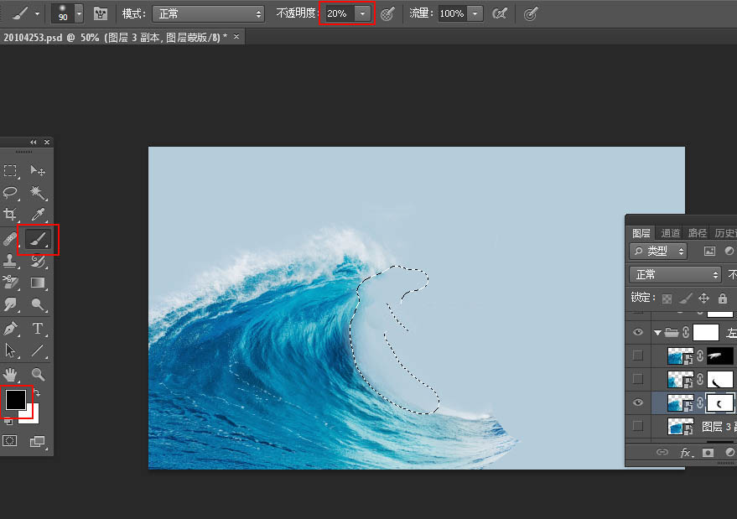This screenshot has height=519, width=737.
Task: Collapse the toolbox with double-arrow
Action: point(33,142)
